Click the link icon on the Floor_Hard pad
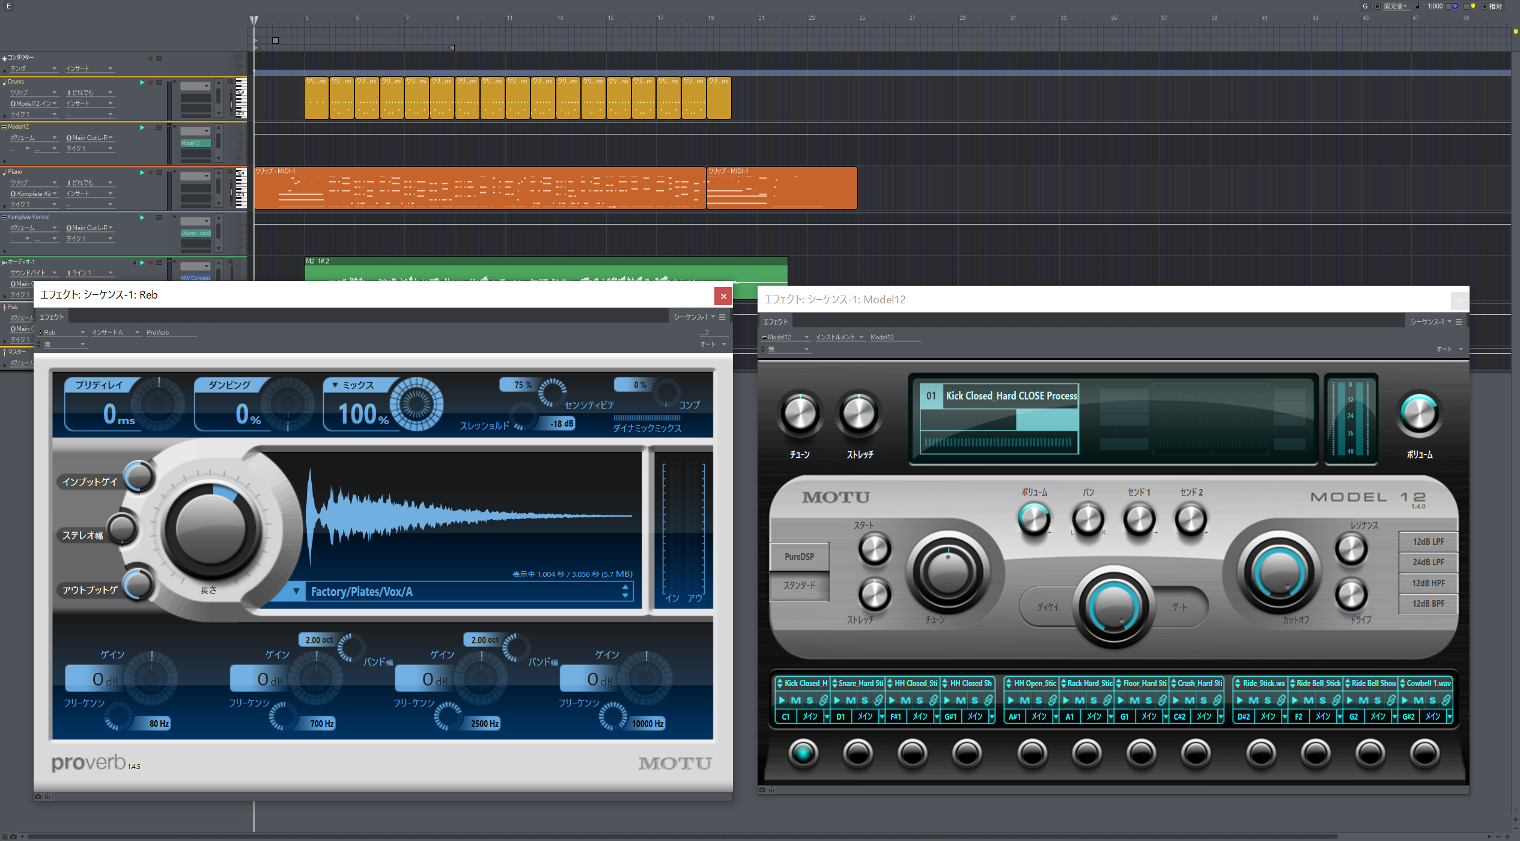 click(1162, 700)
